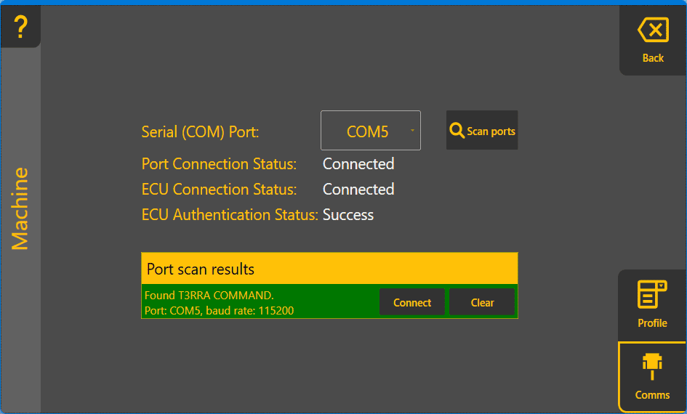Click the Comms tab label
The image size is (687, 414).
click(x=652, y=395)
